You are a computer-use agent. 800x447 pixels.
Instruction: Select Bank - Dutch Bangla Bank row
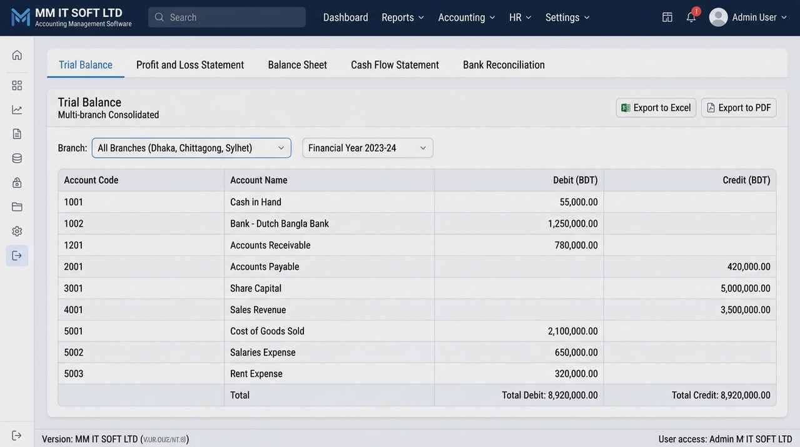(x=417, y=223)
